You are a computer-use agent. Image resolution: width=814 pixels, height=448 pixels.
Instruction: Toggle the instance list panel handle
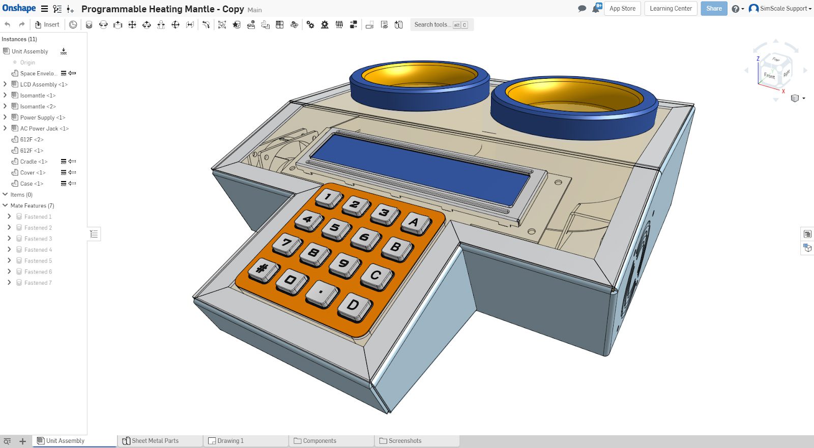tap(94, 234)
